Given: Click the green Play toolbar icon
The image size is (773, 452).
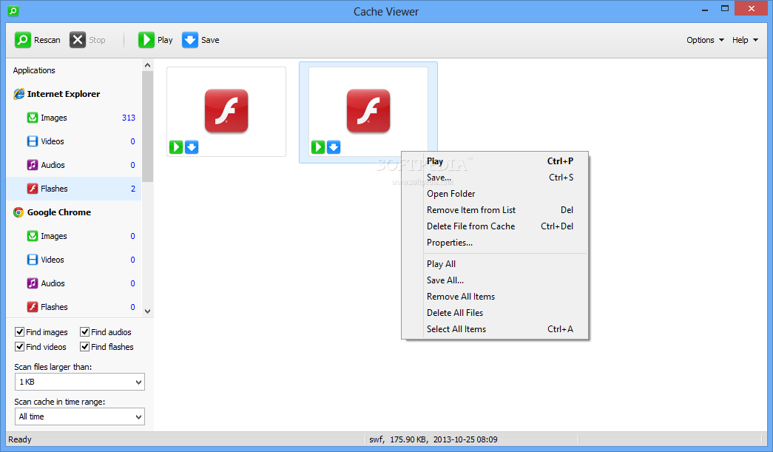Looking at the screenshot, I should (146, 40).
